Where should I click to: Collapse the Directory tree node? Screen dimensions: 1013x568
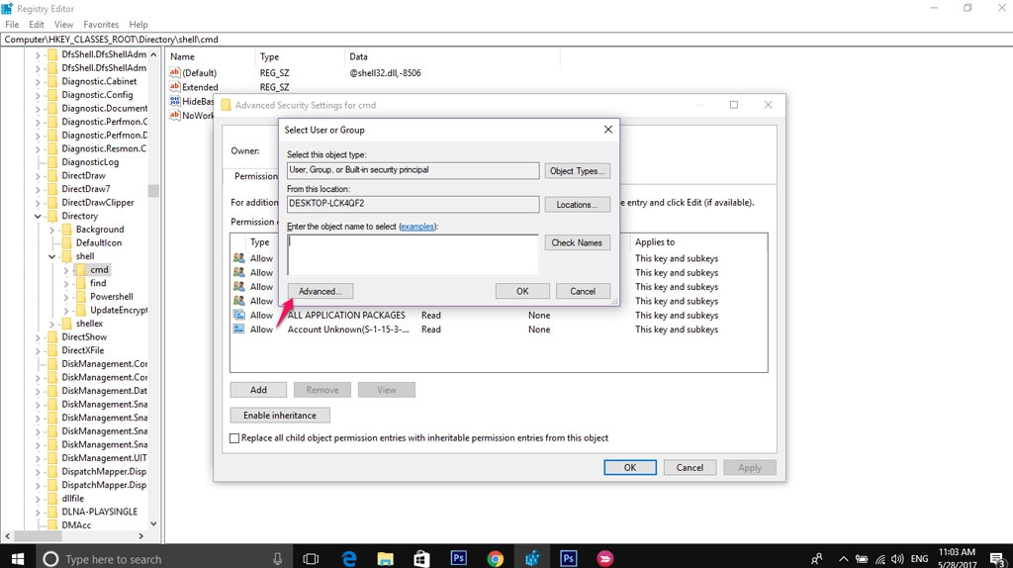pyautogui.click(x=39, y=216)
